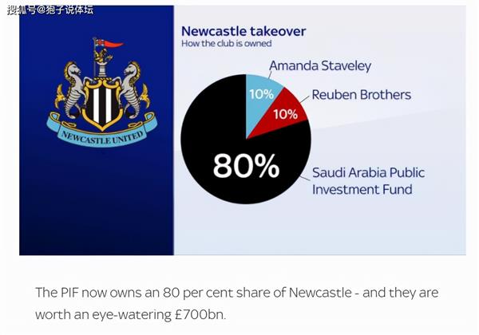Click the Sohu watermark text at top left
The width and height of the screenshot is (479, 335).
(50, 10)
